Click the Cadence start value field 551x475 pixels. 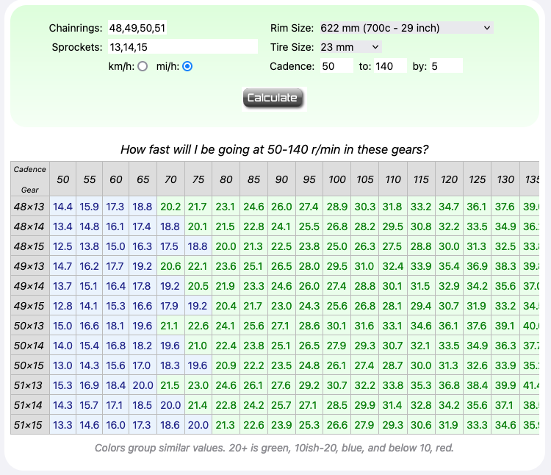(x=336, y=66)
